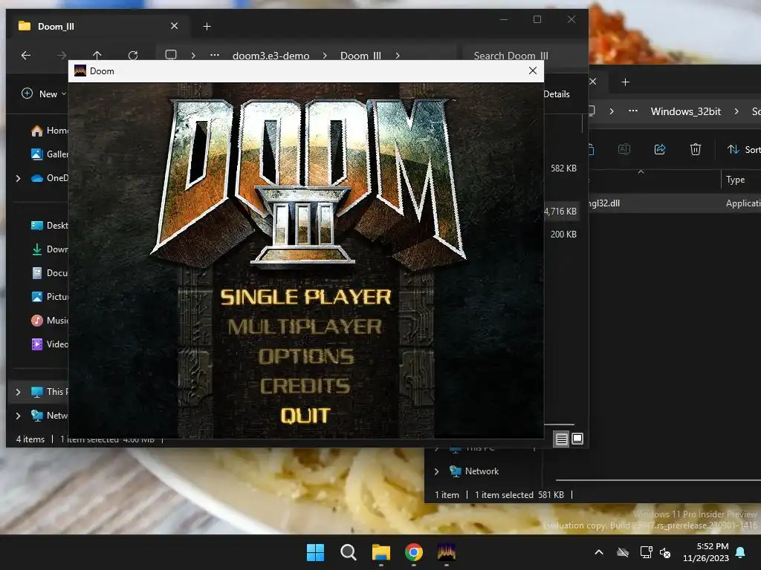Viewport: 761px width, 570px height.
Task: Open Network in back Explorer sidebar
Action: (481, 471)
